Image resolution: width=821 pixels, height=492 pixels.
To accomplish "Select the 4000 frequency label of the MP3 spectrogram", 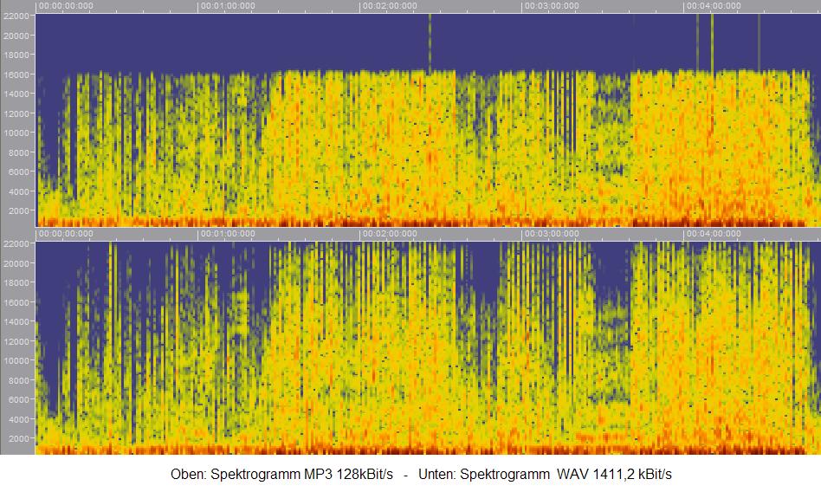I will click(x=18, y=191).
